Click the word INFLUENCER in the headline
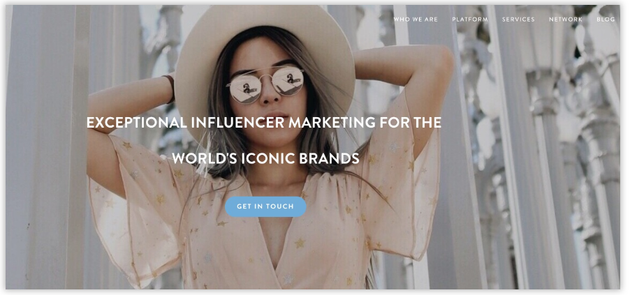 point(238,123)
